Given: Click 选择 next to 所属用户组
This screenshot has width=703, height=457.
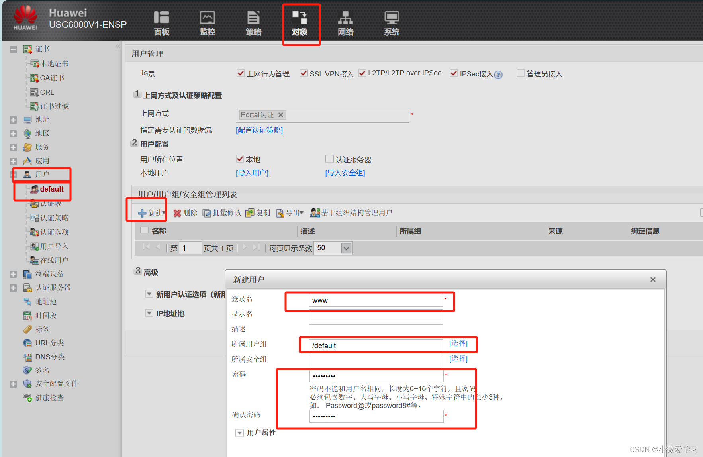Looking at the screenshot, I should point(458,343).
